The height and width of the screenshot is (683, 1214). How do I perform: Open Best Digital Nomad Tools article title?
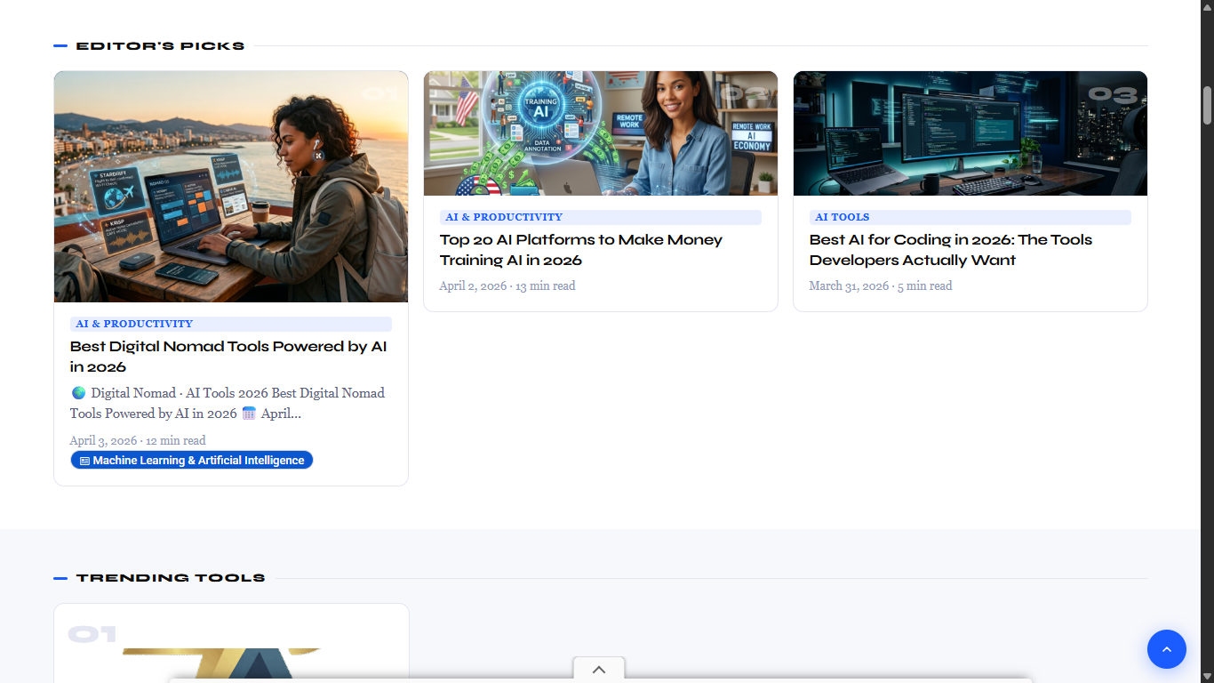[x=228, y=357]
